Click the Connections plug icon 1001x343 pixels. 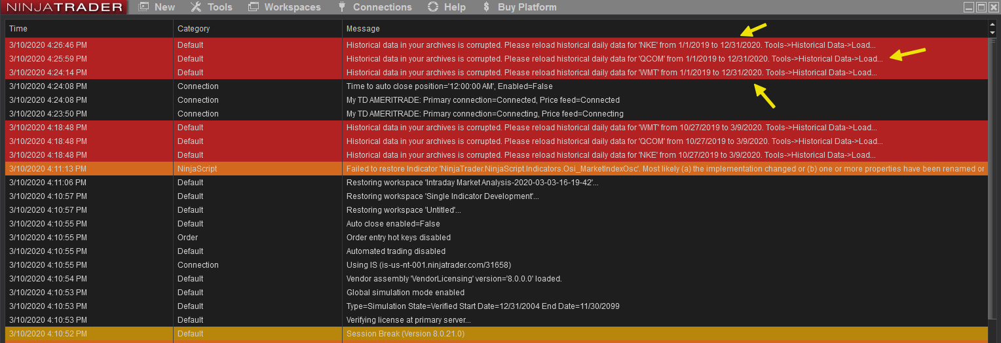tap(341, 7)
